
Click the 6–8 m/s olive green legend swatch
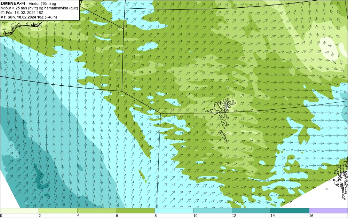(x=135, y=210)
